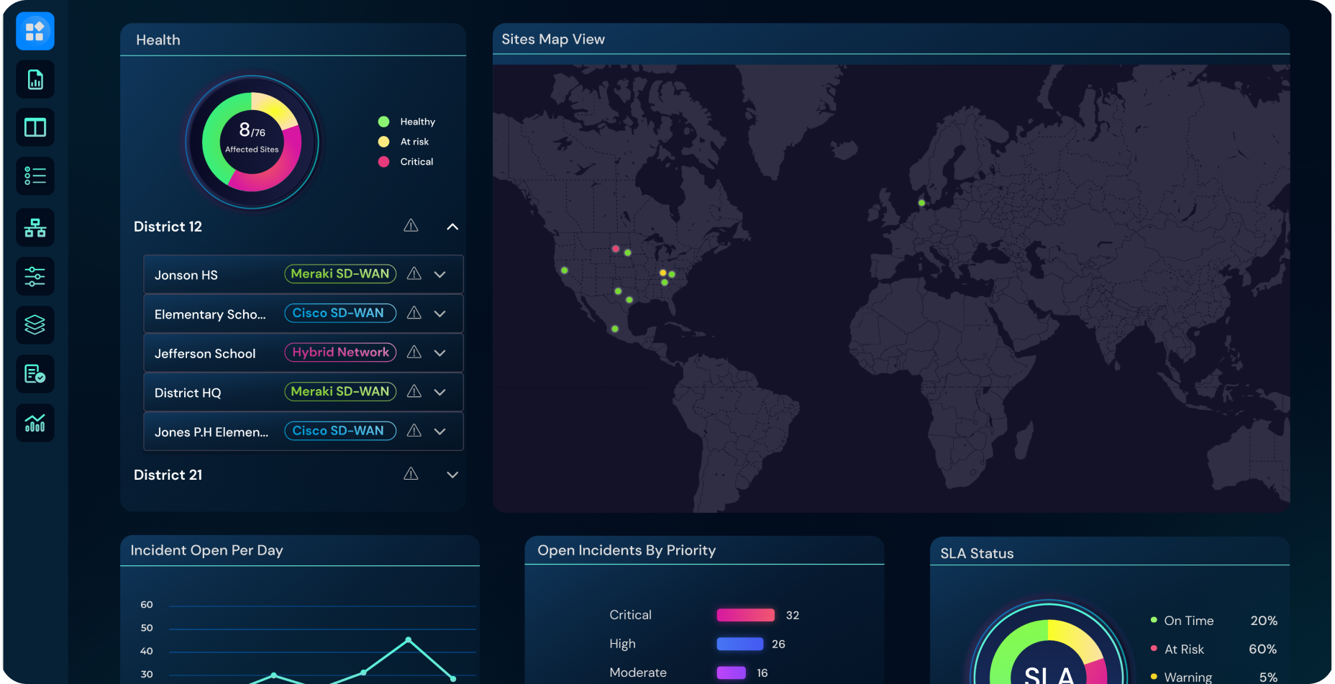This screenshot has width=1335, height=684.
Task: Click the Jonson HS site name
Action: tap(186, 275)
